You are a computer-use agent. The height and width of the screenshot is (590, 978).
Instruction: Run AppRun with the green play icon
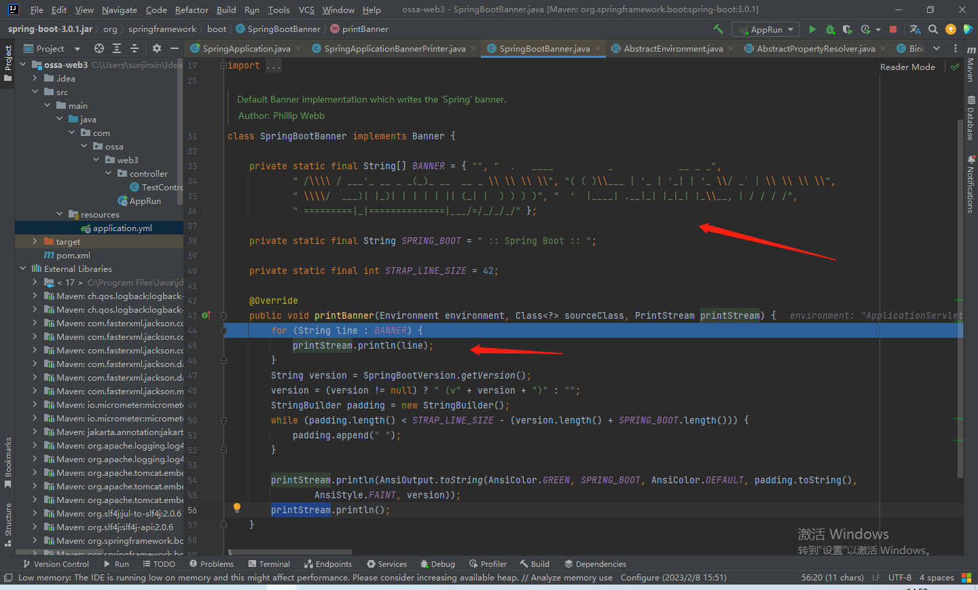(x=812, y=29)
